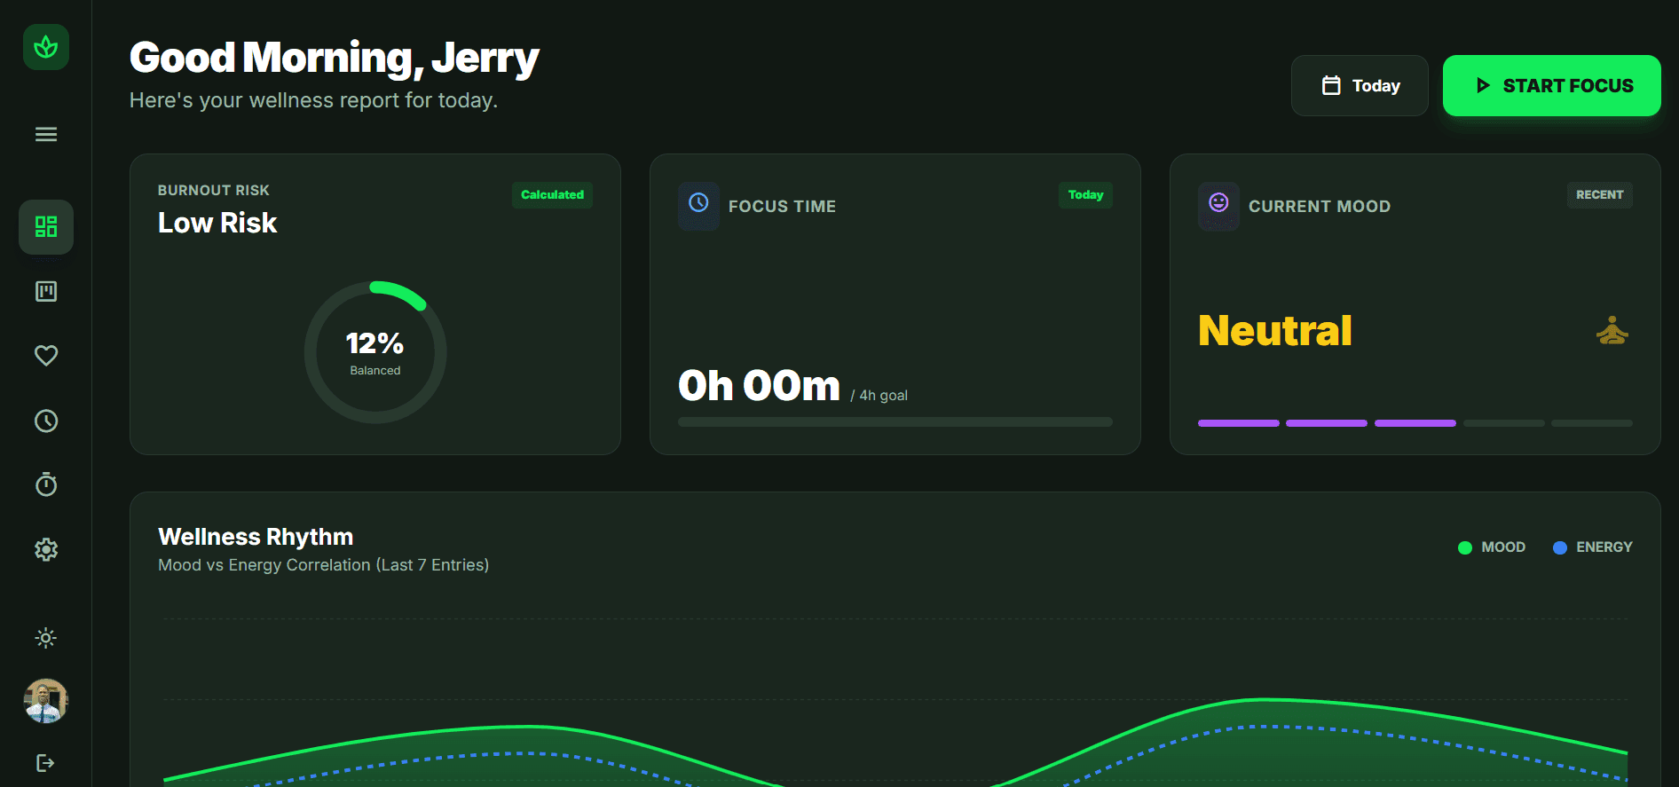The height and width of the screenshot is (787, 1679).
Task: Click the 12% burnout risk gauge
Action: pos(375,352)
